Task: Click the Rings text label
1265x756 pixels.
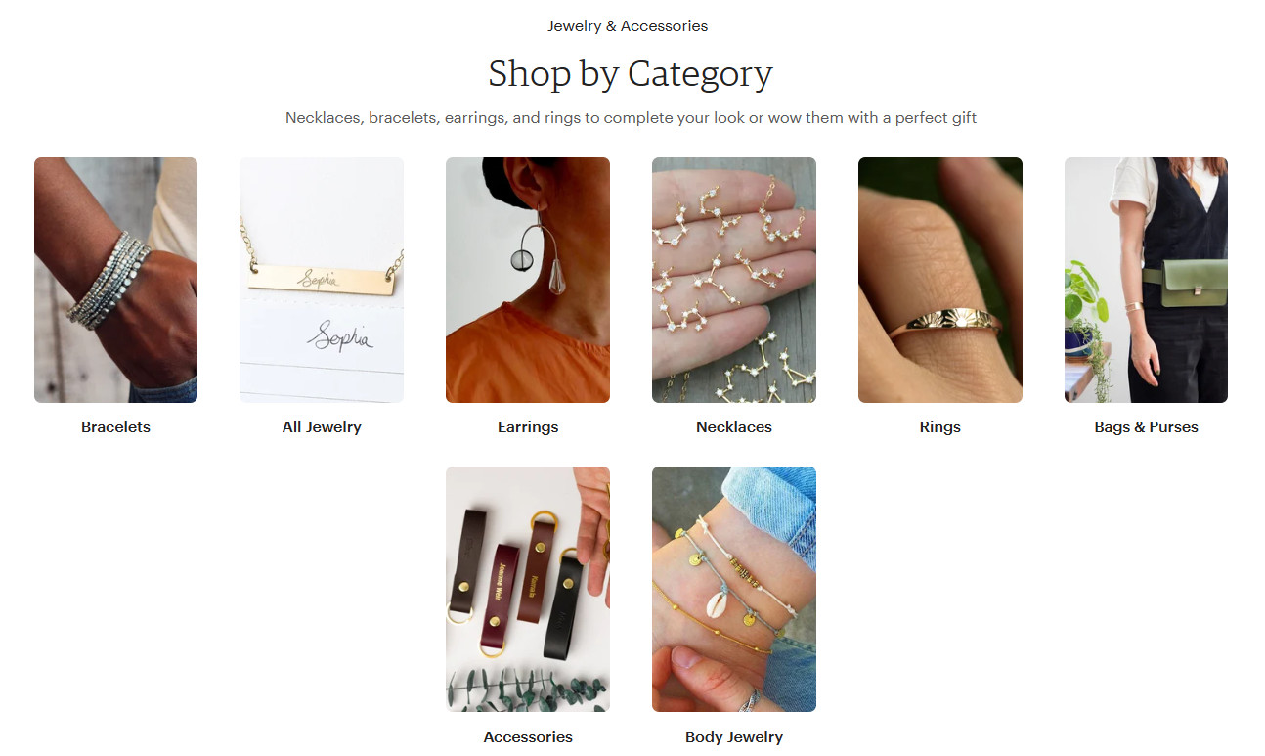Action: click(940, 427)
